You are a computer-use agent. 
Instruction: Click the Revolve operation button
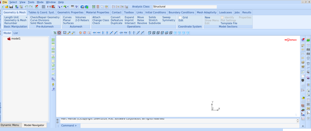[x=142, y=23]
